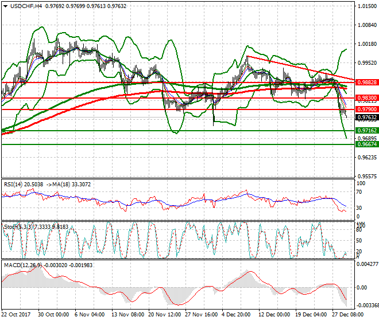Select the red 0.98300 price level label
Screen dimensions: 379x321
pos(367,98)
